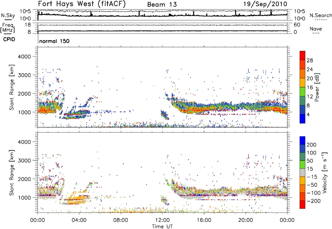This screenshot has height=229, width=332.
Task: Click the "Velocity [m s-1]" colorbar title
Action: (x=325, y=172)
